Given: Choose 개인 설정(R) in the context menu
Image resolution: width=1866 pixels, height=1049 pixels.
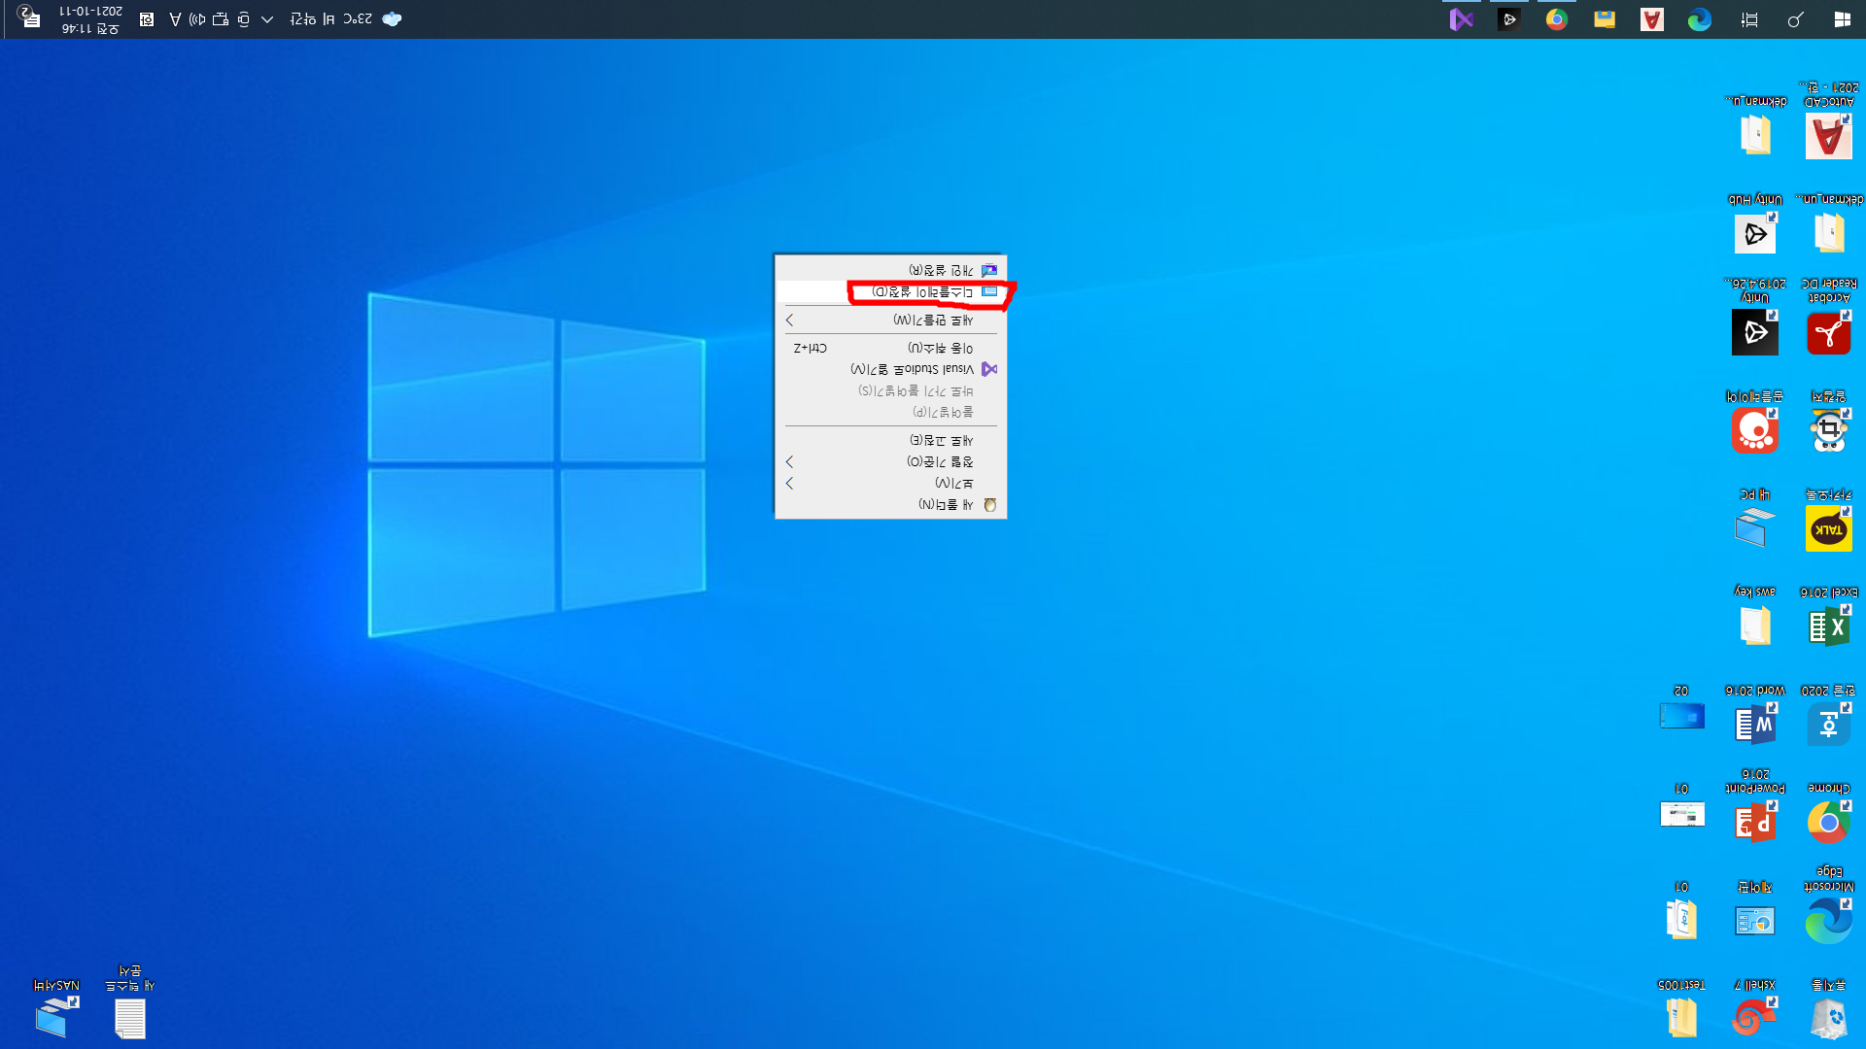Looking at the screenshot, I should tap(891, 270).
